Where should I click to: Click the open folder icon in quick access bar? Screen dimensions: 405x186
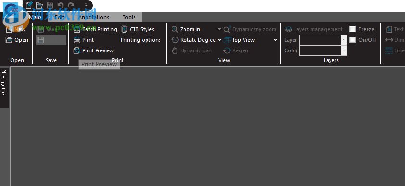tap(39, 5)
